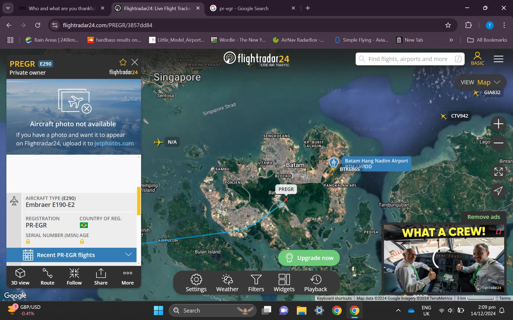Viewport: 513px width, 320px height.
Task: Open the jetphotos.com link
Action: coord(114,143)
